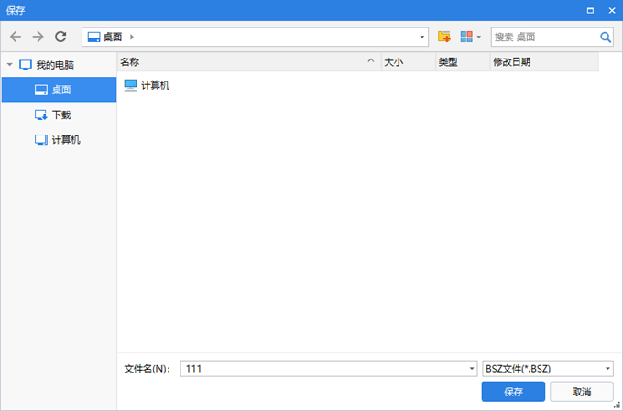Select 桌面 in the sidebar
The image size is (623, 411).
pos(60,90)
